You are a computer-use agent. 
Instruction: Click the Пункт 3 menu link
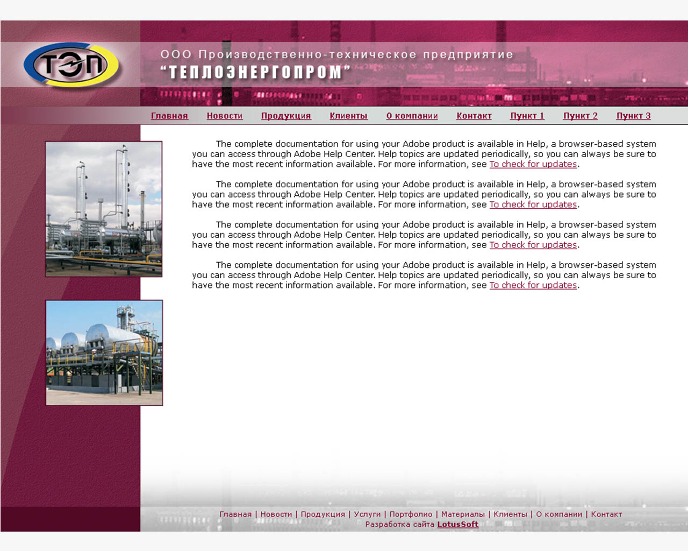[x=633, y=116]
